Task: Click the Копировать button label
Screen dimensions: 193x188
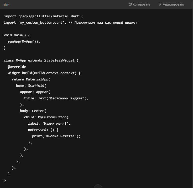Action: pos(141,4)
